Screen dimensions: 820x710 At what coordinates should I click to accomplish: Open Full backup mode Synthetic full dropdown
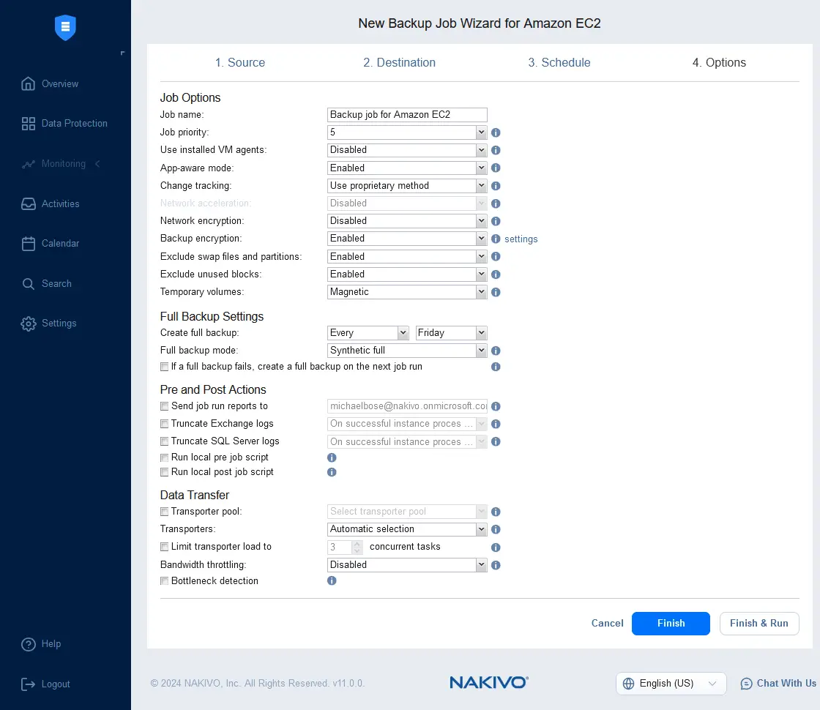pyautogui.click(x=407, y=351)
